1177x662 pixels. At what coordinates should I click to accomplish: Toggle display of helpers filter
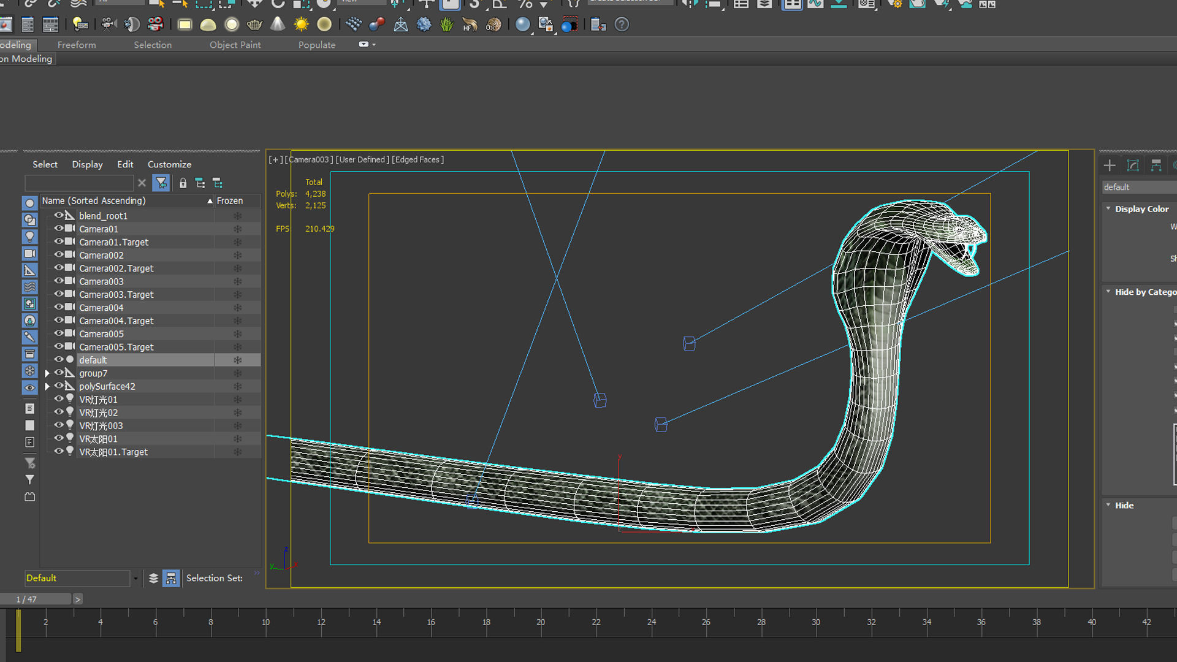coord(29,270)
